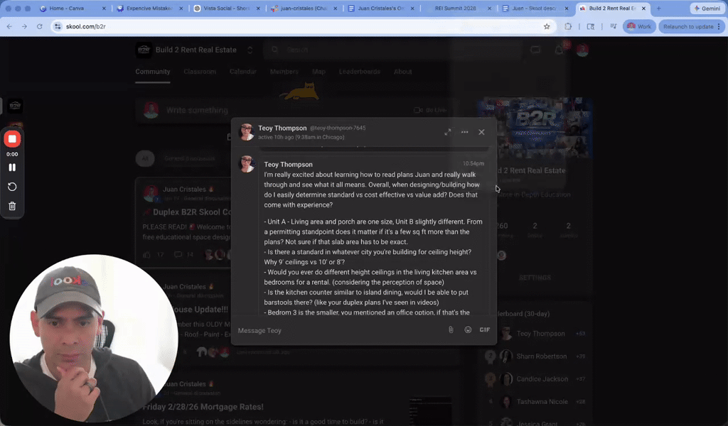The width and height of the screenshot is (728, 426).
Task: Open the browser extensions puzzle icon
Action: tap(568, 26)
